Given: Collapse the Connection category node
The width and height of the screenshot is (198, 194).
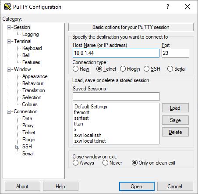Looking at the screenshot, I should pos(9,112).
